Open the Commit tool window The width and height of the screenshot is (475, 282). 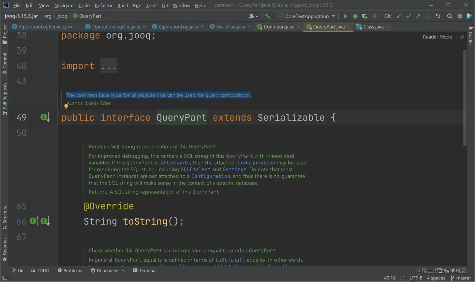(x=5, y=63)
